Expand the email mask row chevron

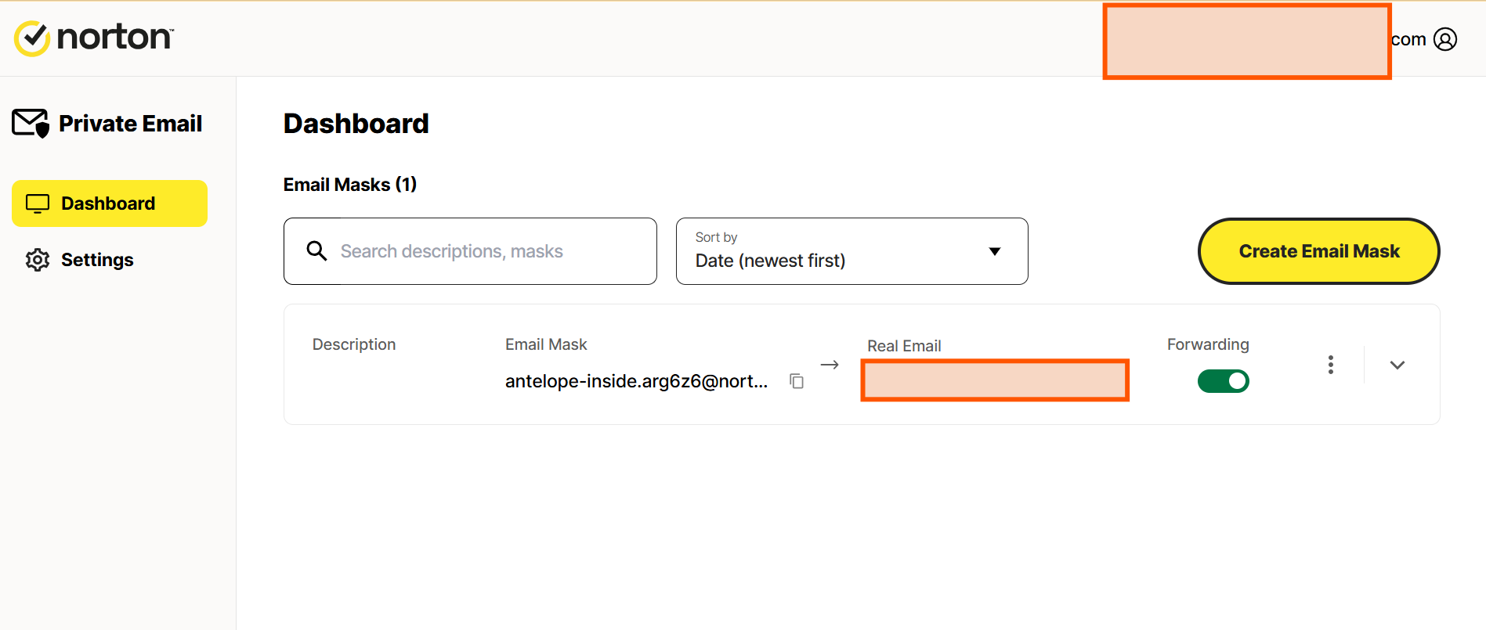click(1397, 365)
